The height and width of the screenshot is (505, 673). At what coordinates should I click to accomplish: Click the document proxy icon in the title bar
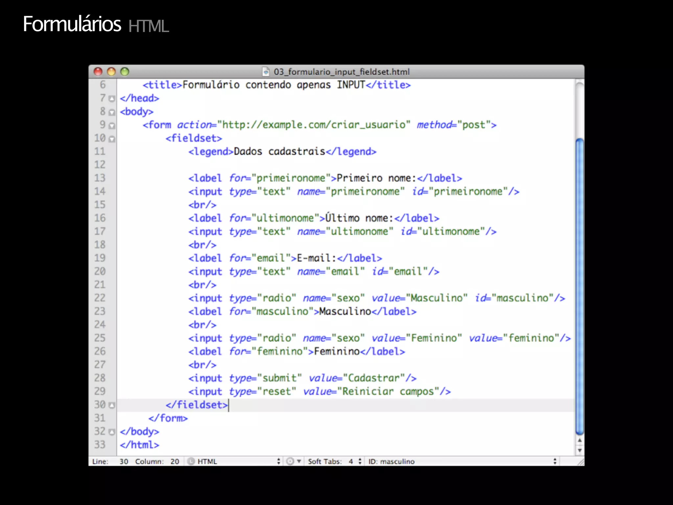(x=266, y=72)
